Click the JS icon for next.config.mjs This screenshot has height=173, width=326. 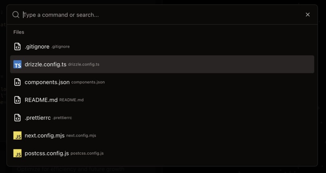coord(17,135)
